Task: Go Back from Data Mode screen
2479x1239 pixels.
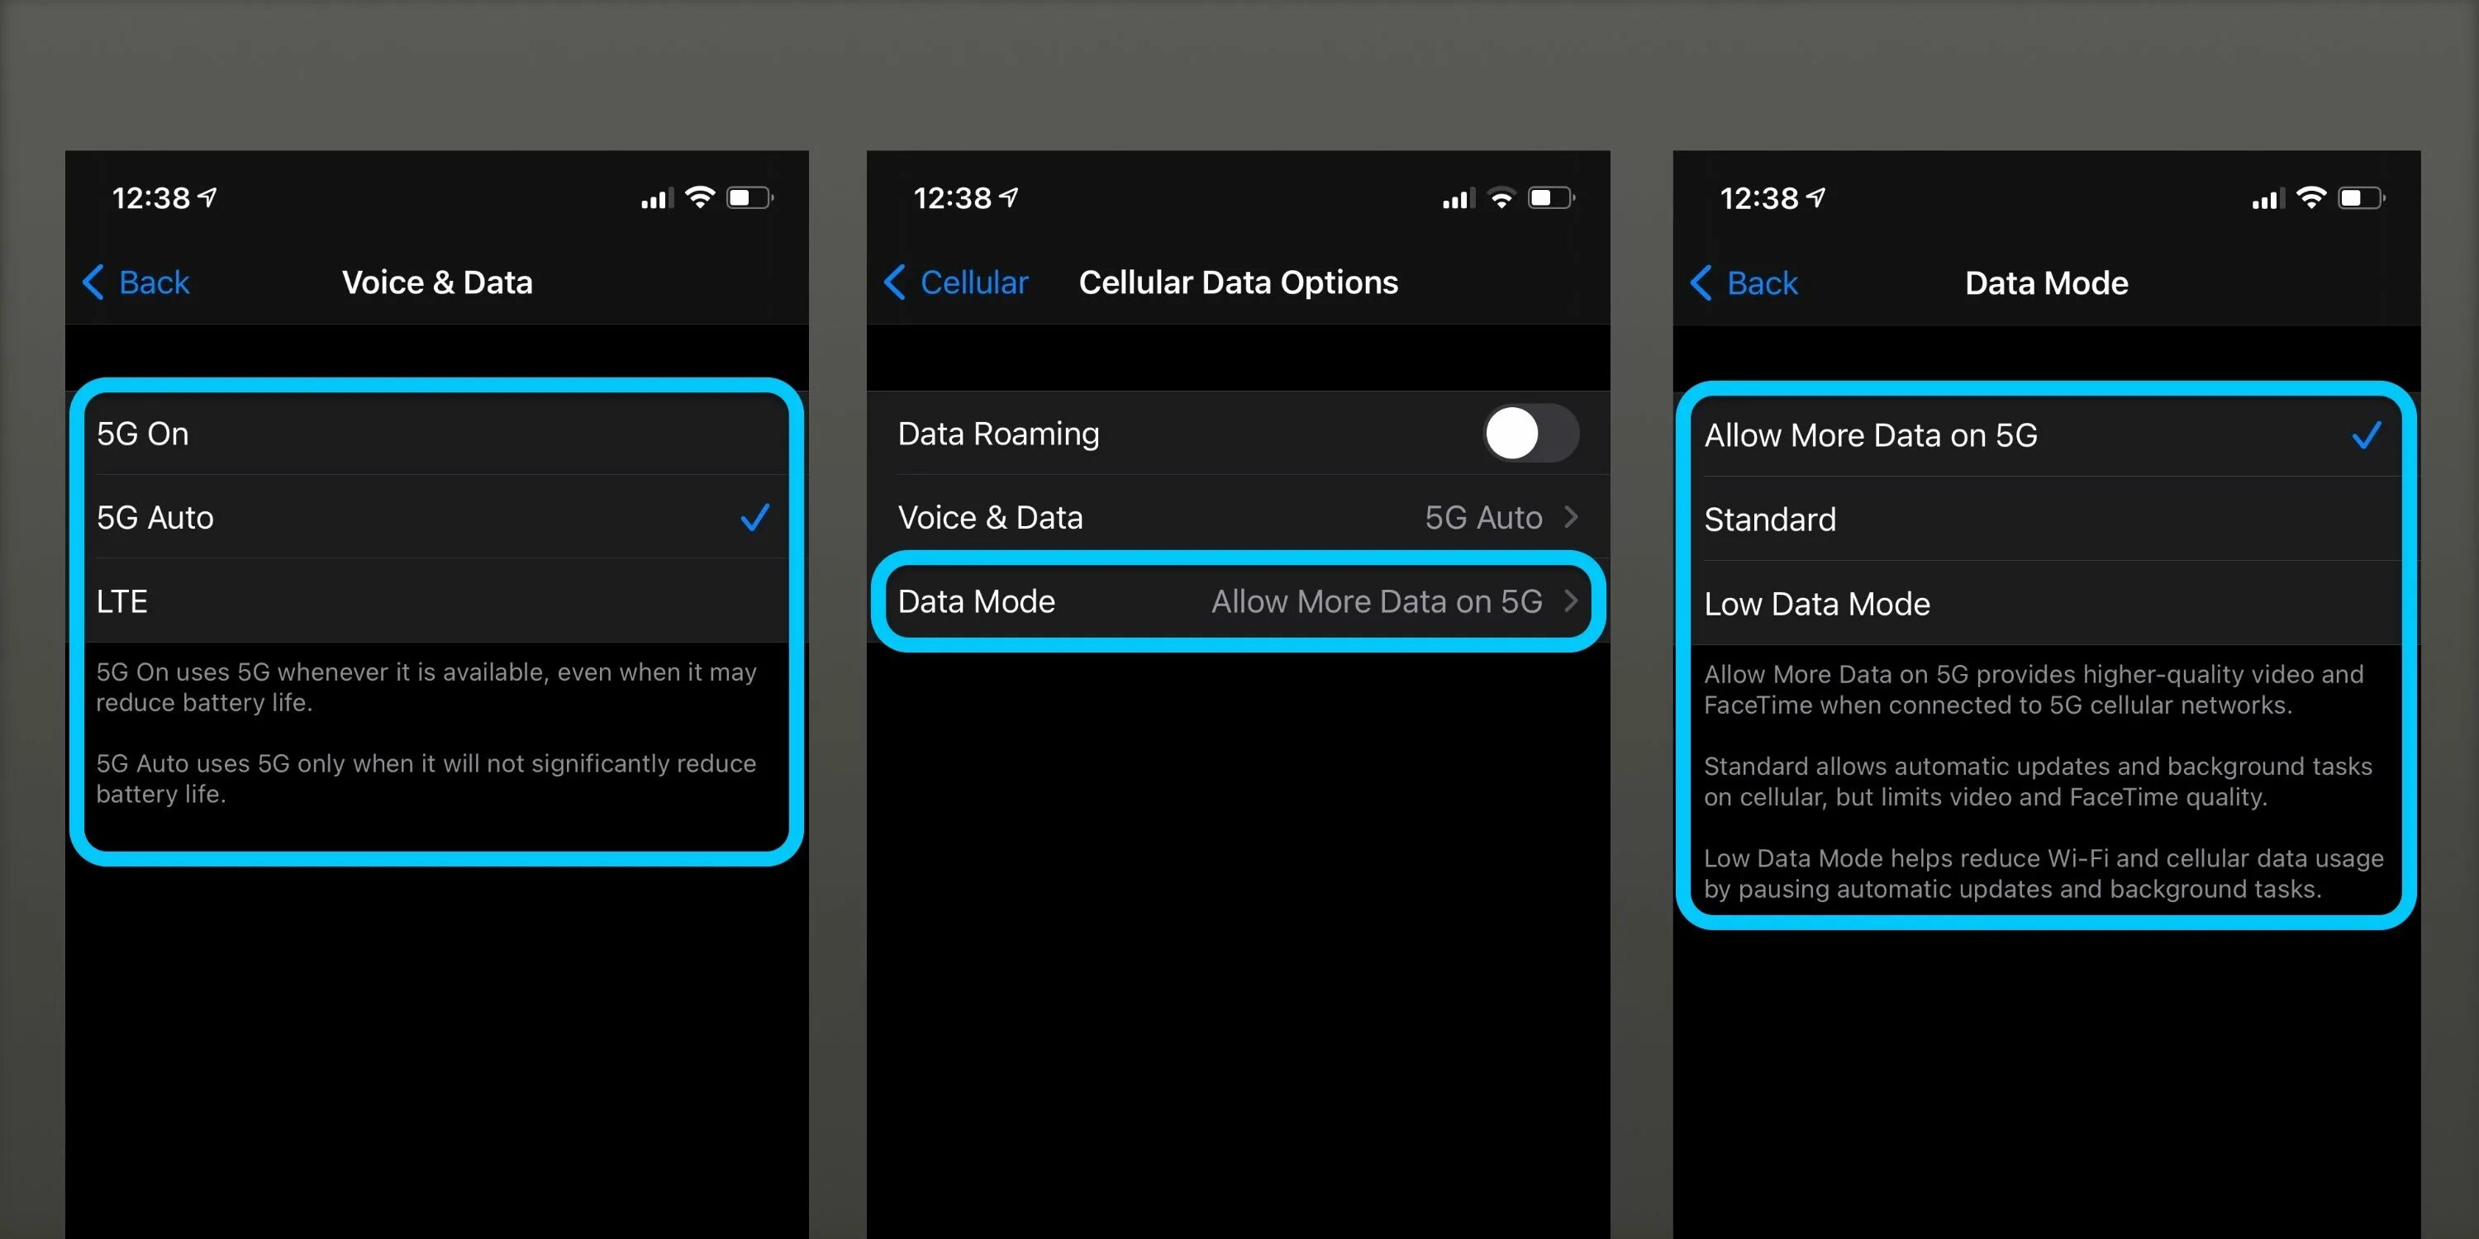Action: click(x=1744, y=282)
